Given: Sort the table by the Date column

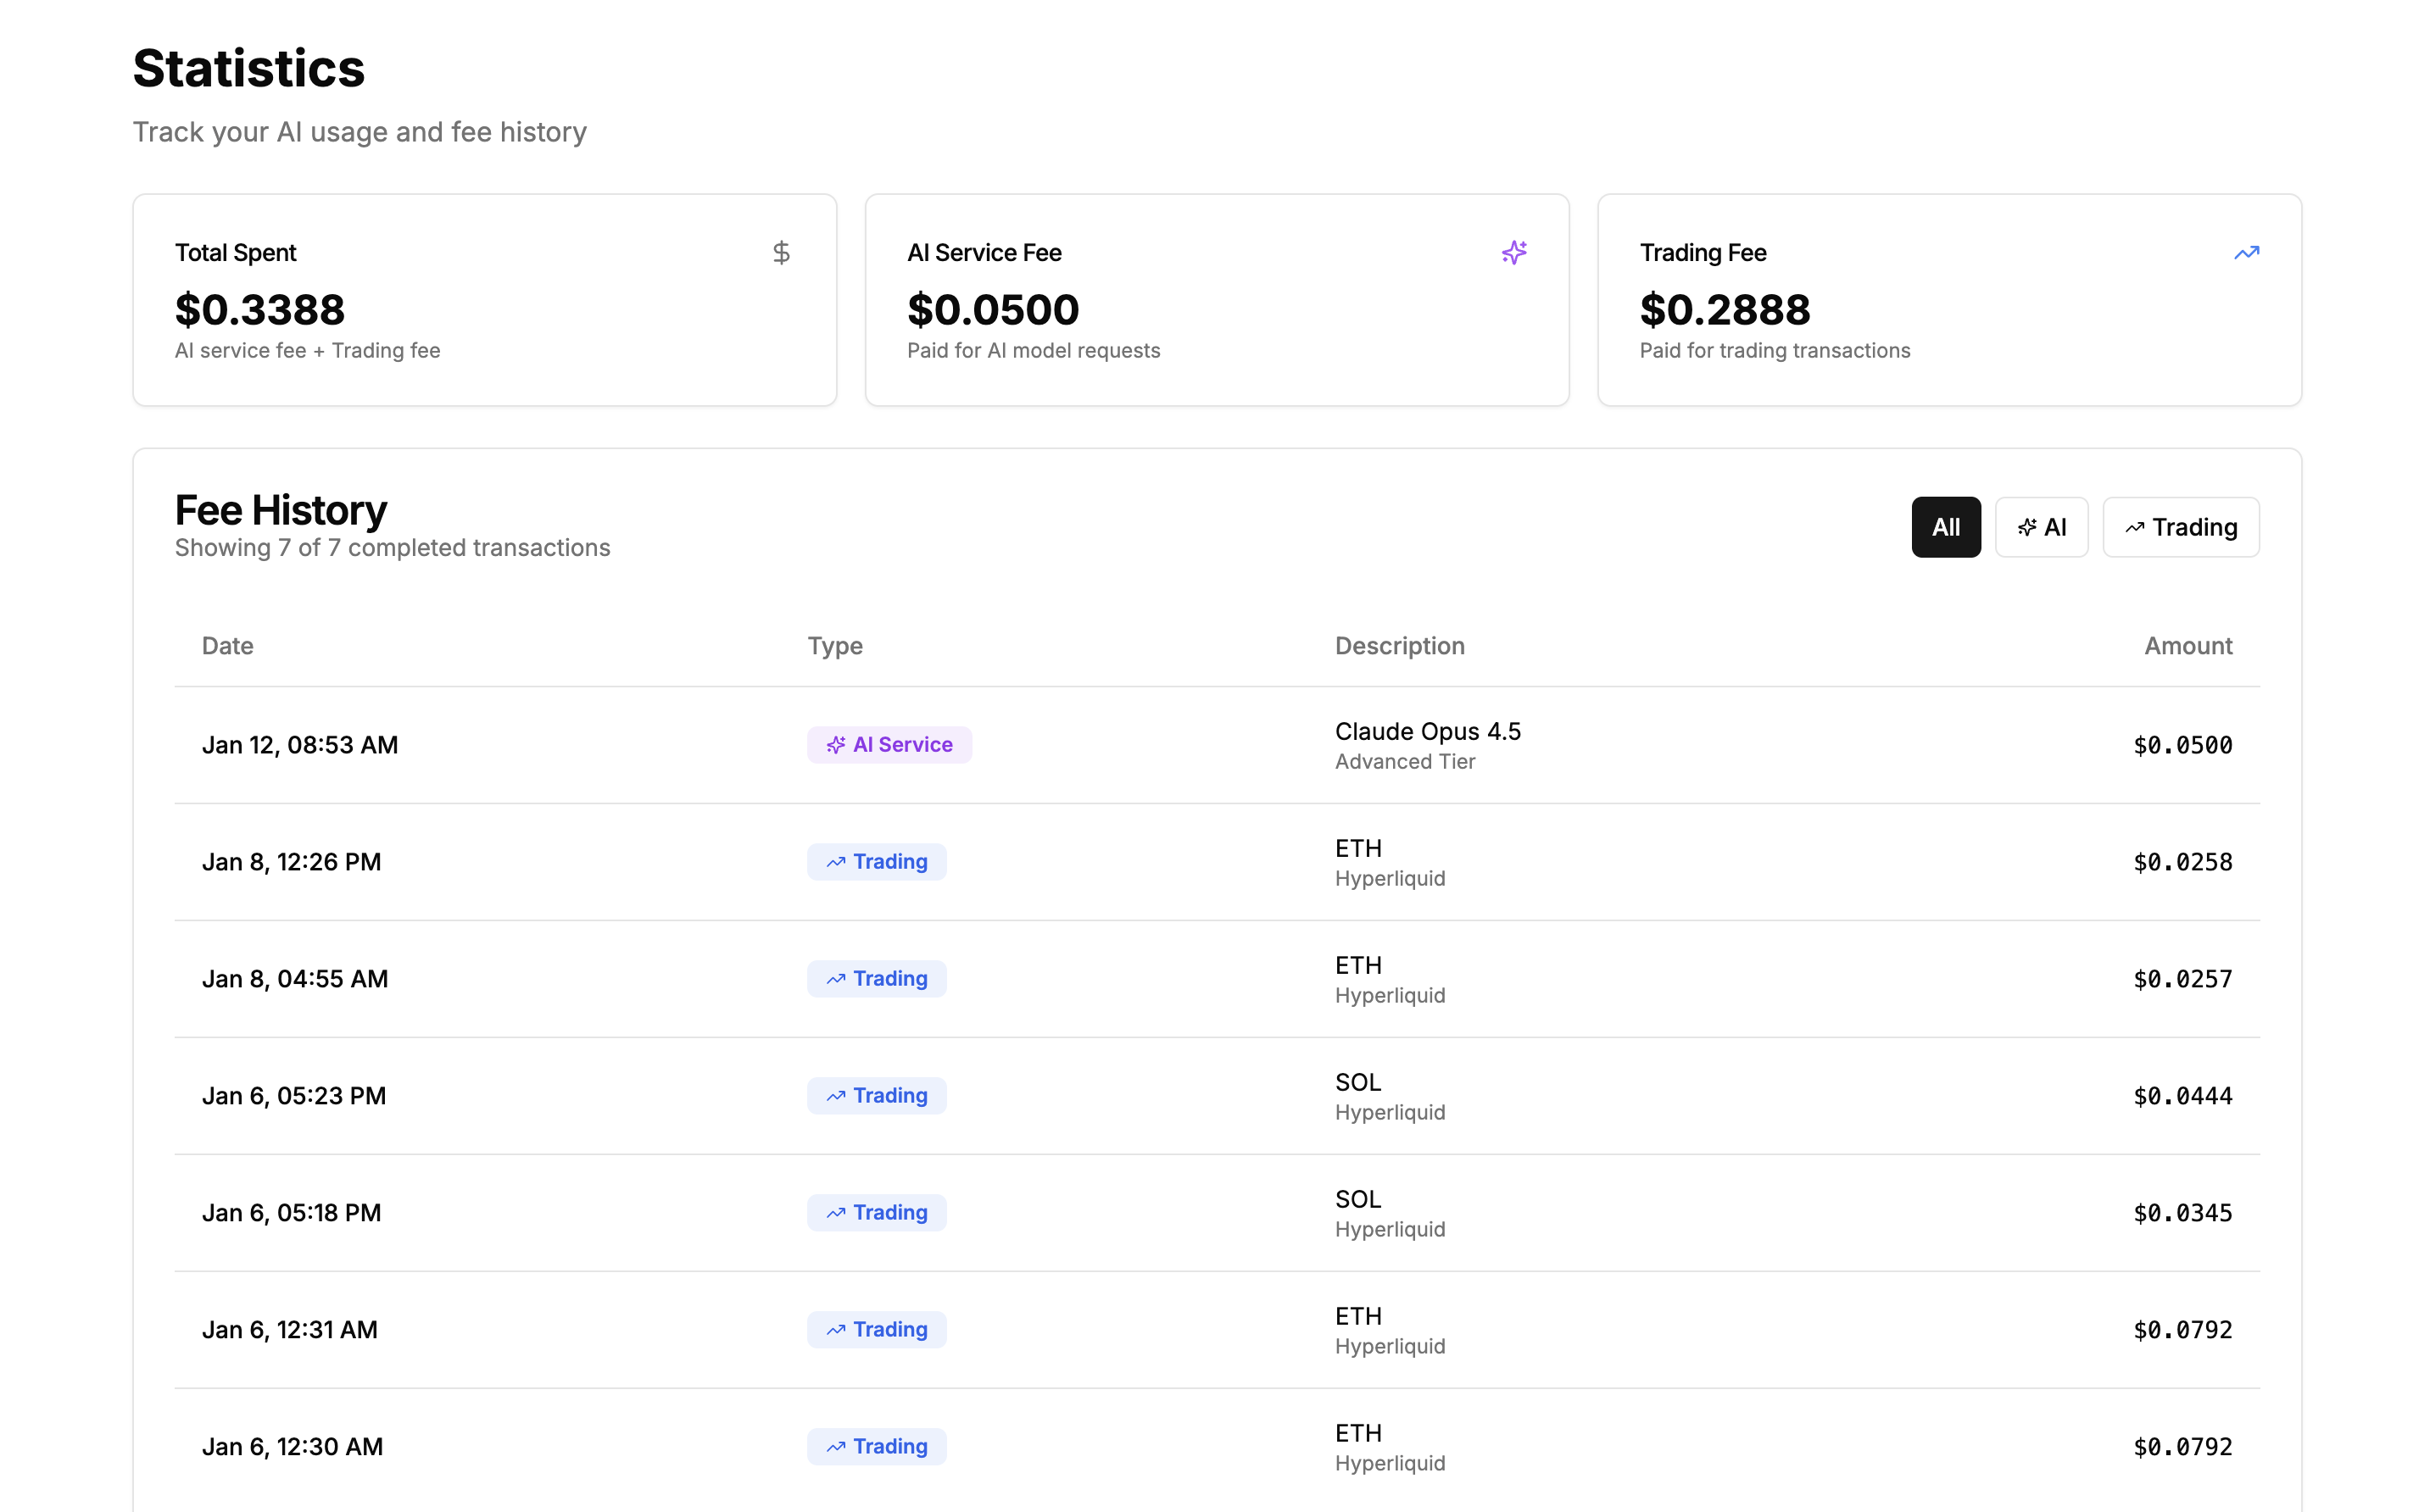Looking at the screenshot, I should (227, 645).
